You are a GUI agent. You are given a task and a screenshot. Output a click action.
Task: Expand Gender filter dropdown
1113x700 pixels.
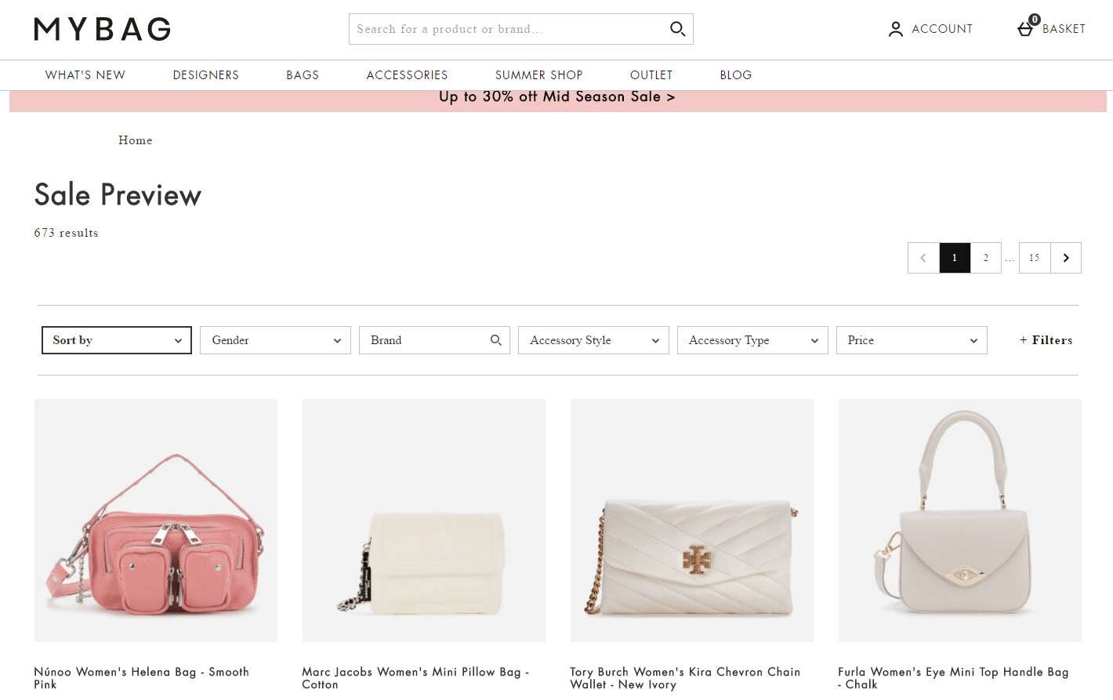[275, 340]
